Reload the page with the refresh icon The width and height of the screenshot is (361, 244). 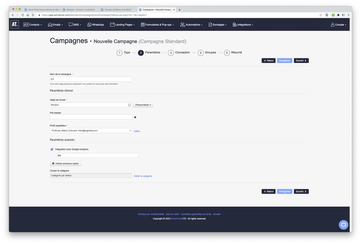tap(22, 15)
